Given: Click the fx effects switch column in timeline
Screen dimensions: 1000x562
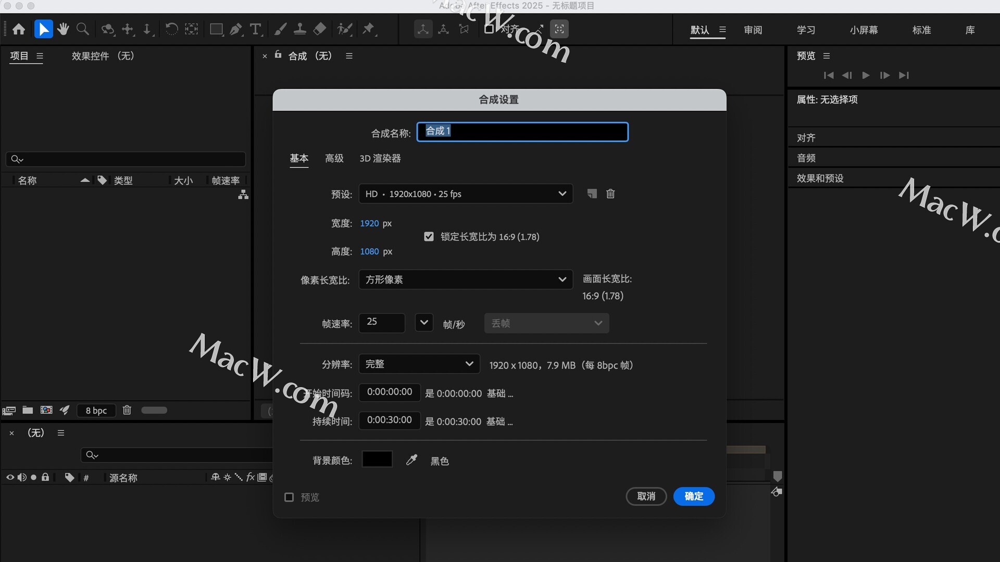Looking at the screenshot, I should 251,477.
